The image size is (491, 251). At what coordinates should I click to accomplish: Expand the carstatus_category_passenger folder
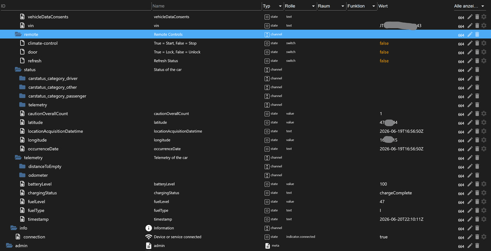pyautogui.click(x=23, y=96)
